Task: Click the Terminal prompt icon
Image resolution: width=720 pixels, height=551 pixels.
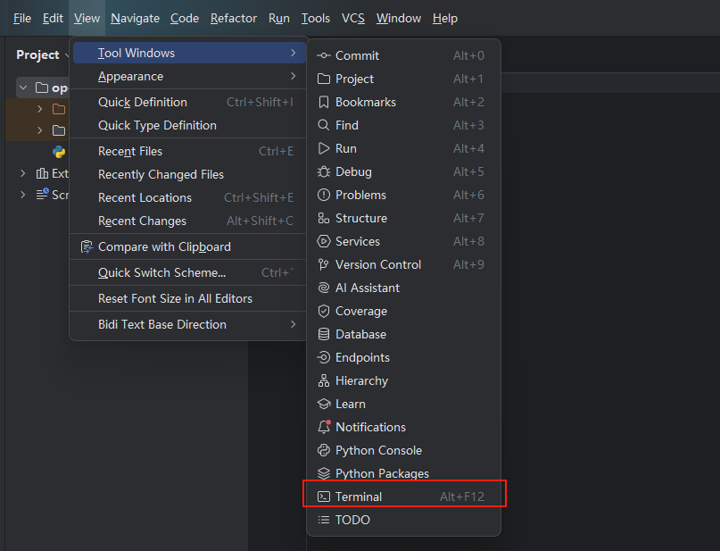Action: tap(324, 497)
